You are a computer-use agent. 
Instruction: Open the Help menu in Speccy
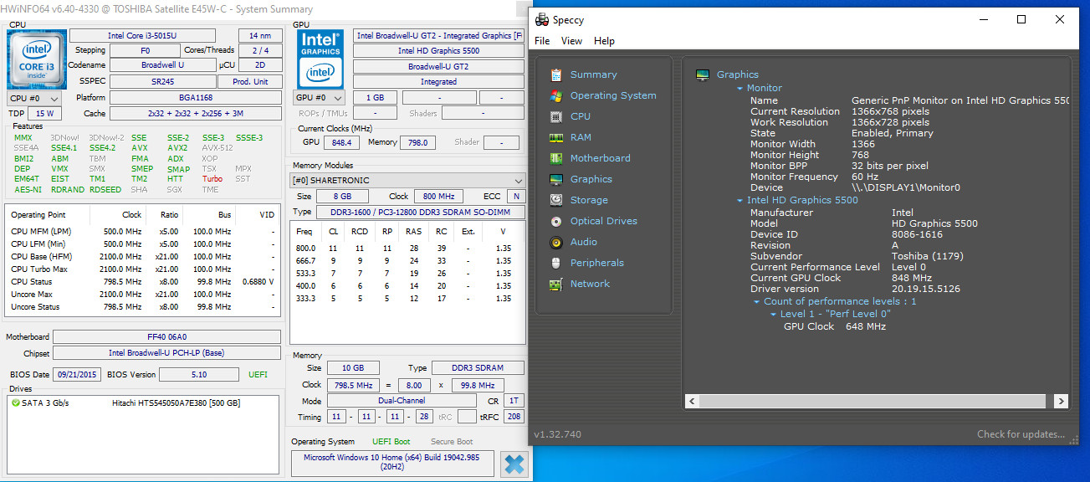604,41
